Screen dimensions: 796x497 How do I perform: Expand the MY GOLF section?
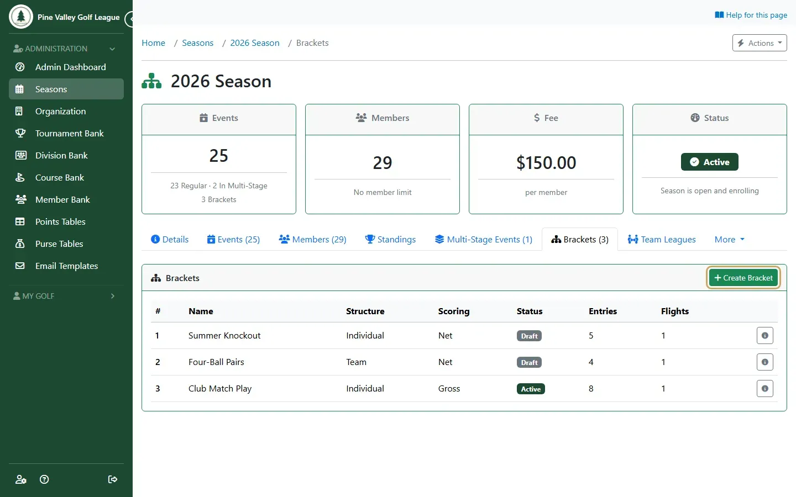(66, 296)
